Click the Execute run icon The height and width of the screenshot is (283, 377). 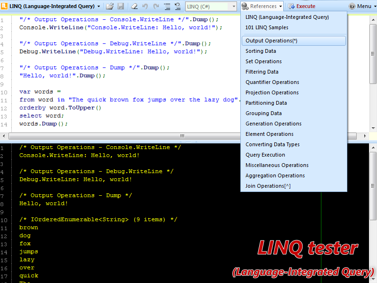pyautogui.click(x=291, y=6)
